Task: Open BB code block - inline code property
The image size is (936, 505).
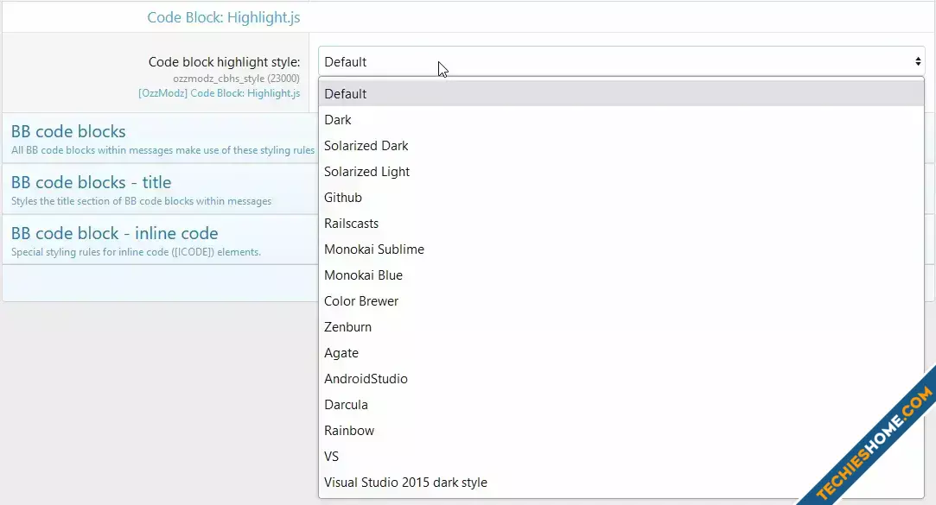Action: pos(115,233)
